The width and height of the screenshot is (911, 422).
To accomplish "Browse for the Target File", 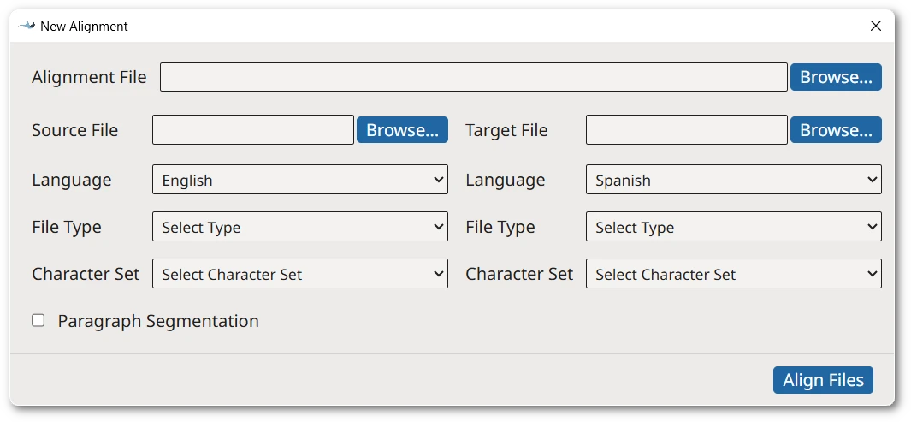I will coord(835,130).
